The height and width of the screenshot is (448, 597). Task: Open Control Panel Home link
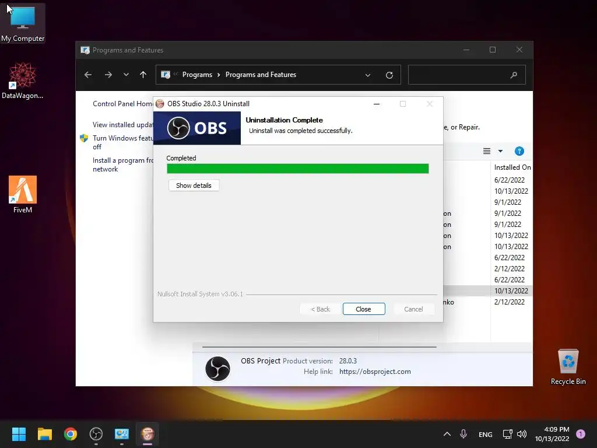click(122, 104)
